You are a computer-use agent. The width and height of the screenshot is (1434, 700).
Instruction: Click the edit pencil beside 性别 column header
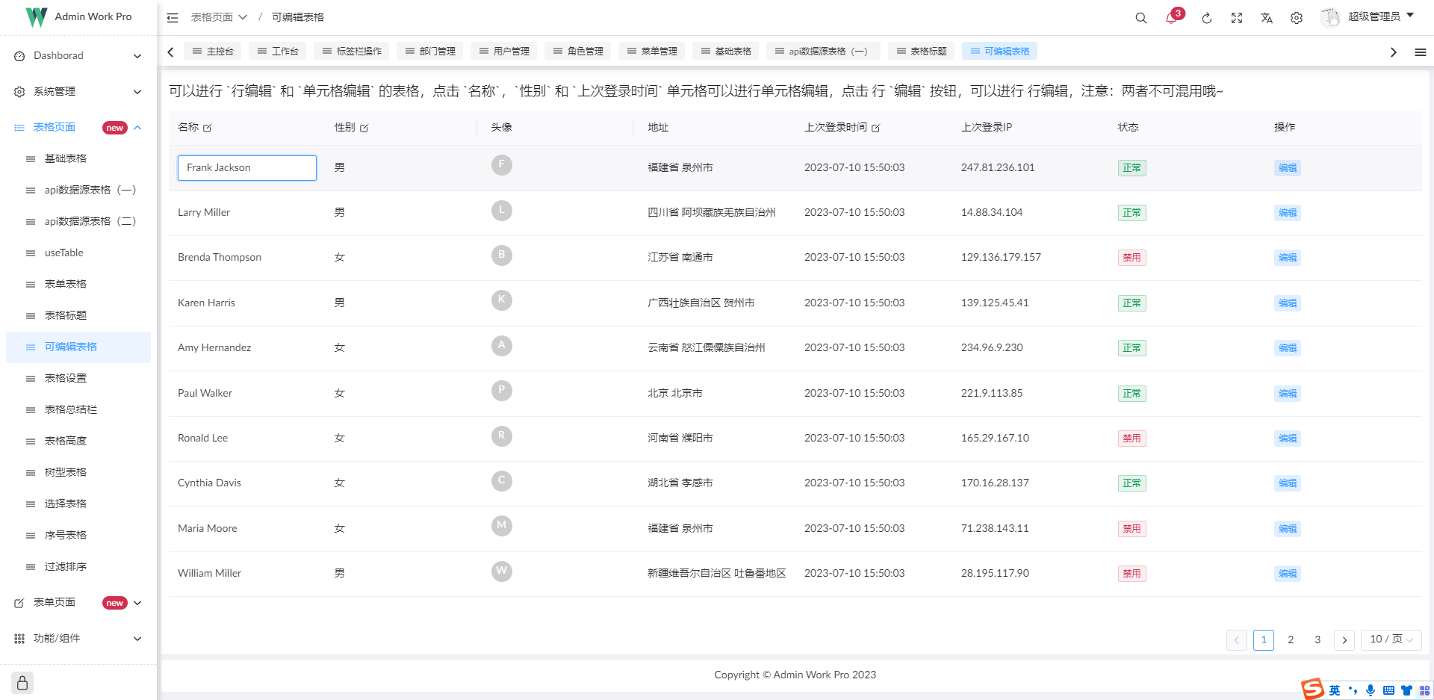(364, 127)
